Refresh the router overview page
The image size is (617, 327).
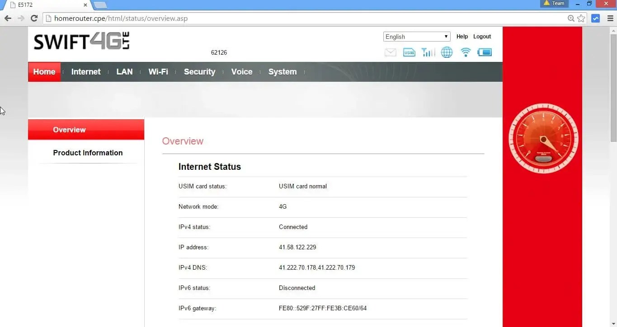tap(34, 19)
